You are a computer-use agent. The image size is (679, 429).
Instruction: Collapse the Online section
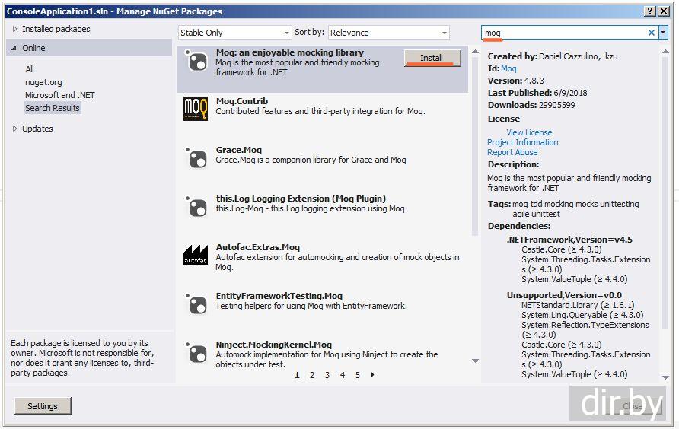15,48
